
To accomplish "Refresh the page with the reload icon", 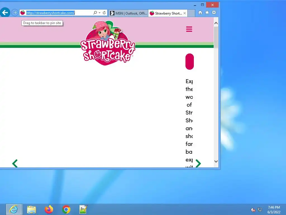I will click(x=104, y=13).
